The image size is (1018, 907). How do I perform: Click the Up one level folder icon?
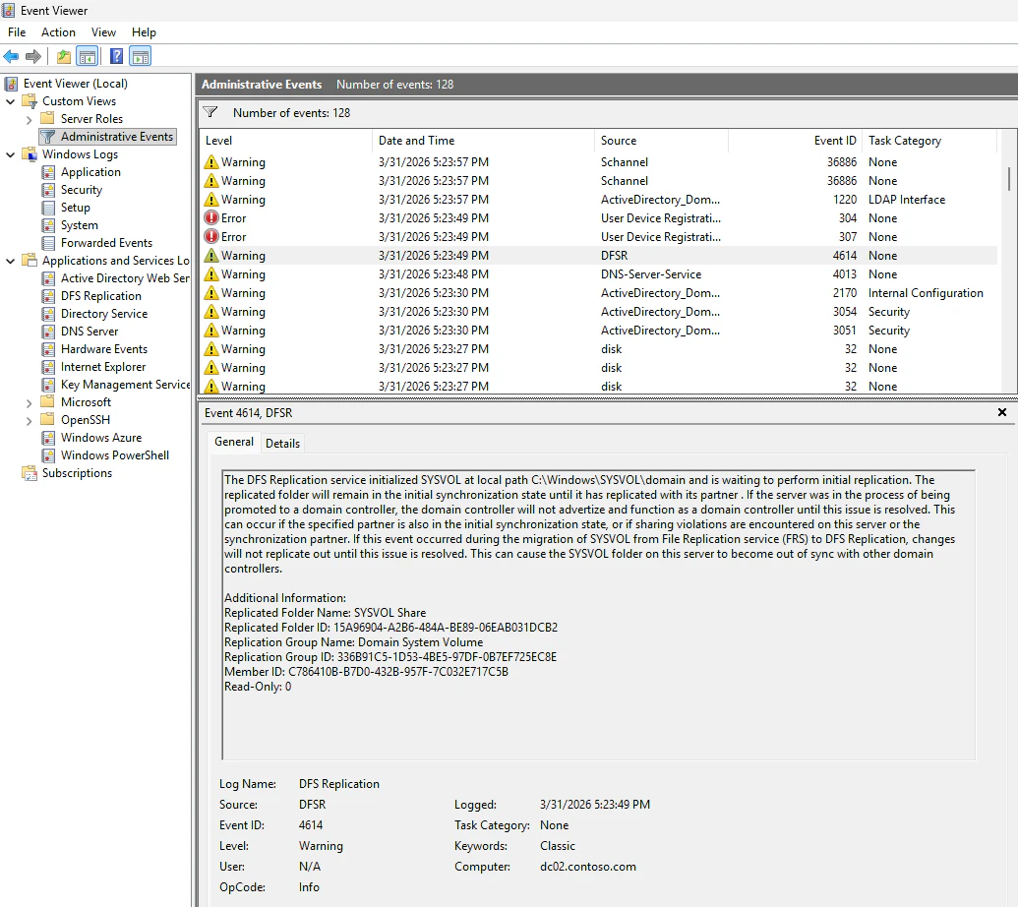[x=64, y=56]
